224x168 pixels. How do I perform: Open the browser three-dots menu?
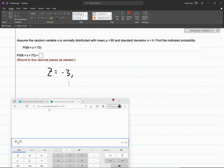point(125,106)
